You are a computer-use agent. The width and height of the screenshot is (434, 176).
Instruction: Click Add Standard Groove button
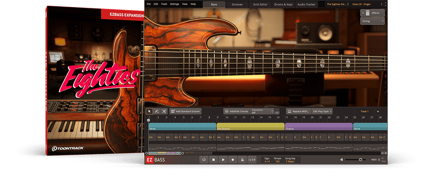[x=186, y=111]
